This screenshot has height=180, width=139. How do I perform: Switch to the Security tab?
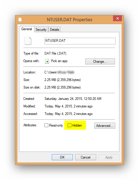41,30
